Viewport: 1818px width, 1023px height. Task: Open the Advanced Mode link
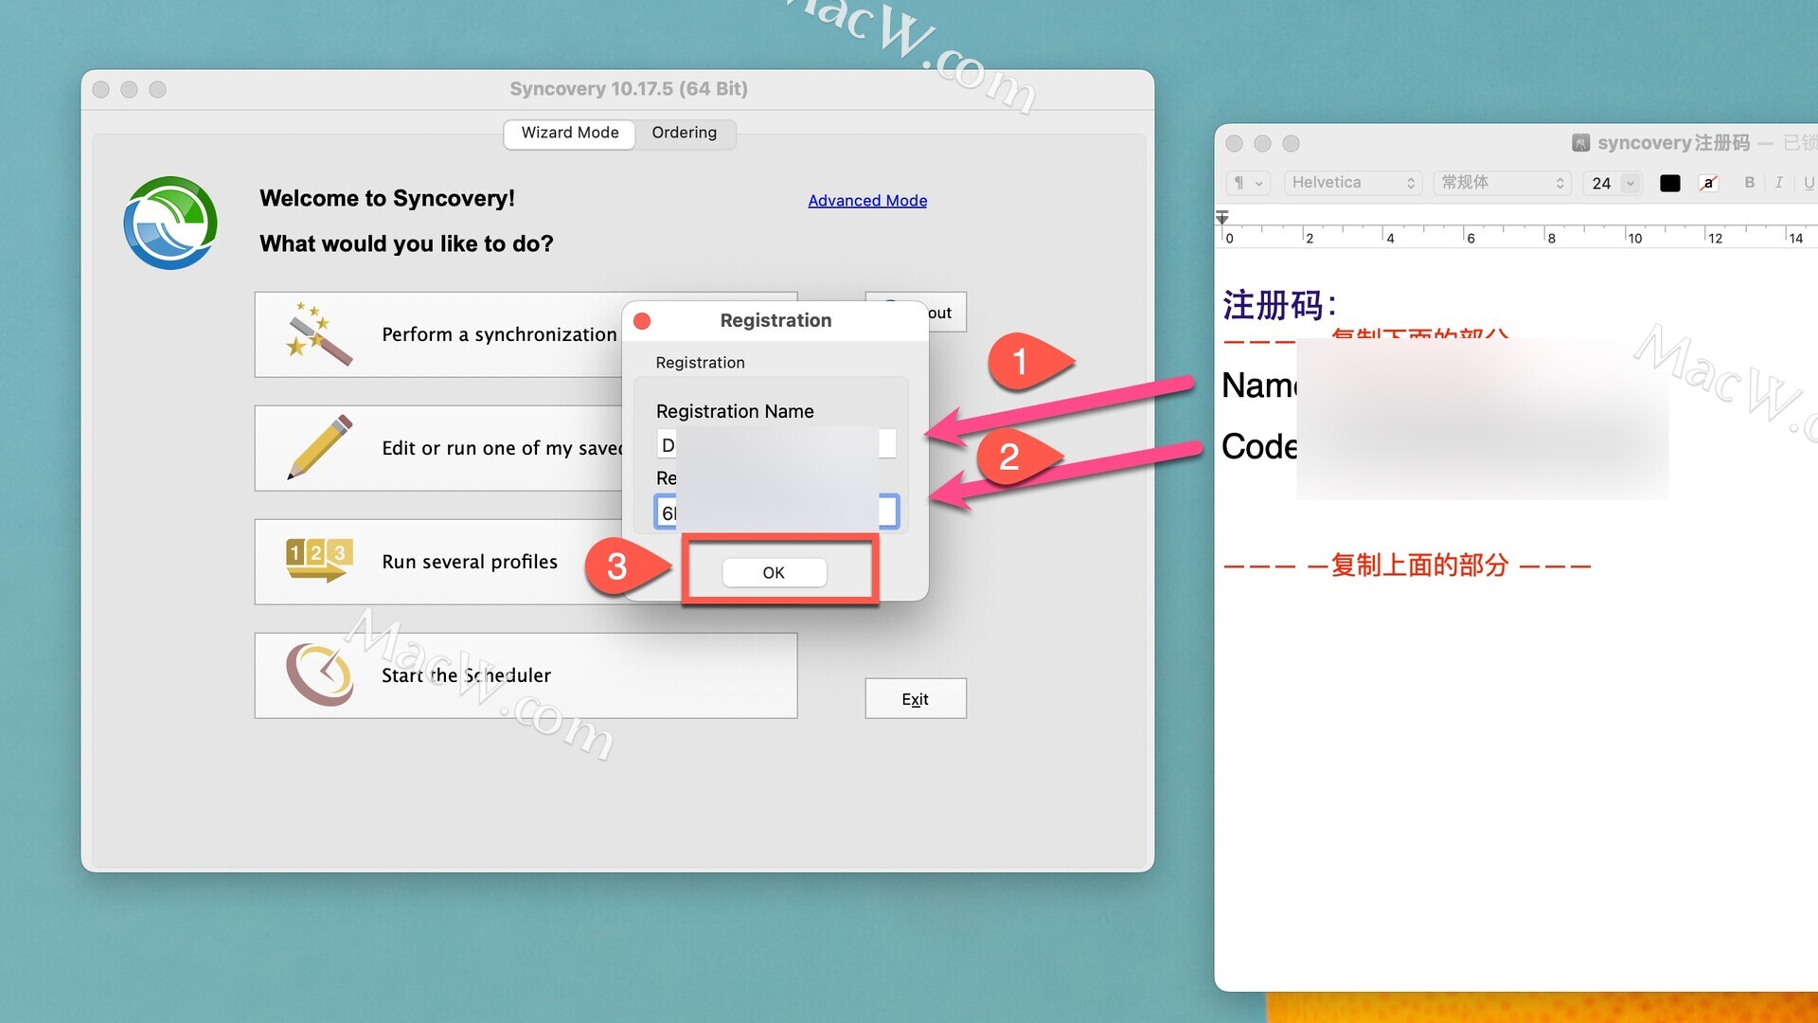867,201
